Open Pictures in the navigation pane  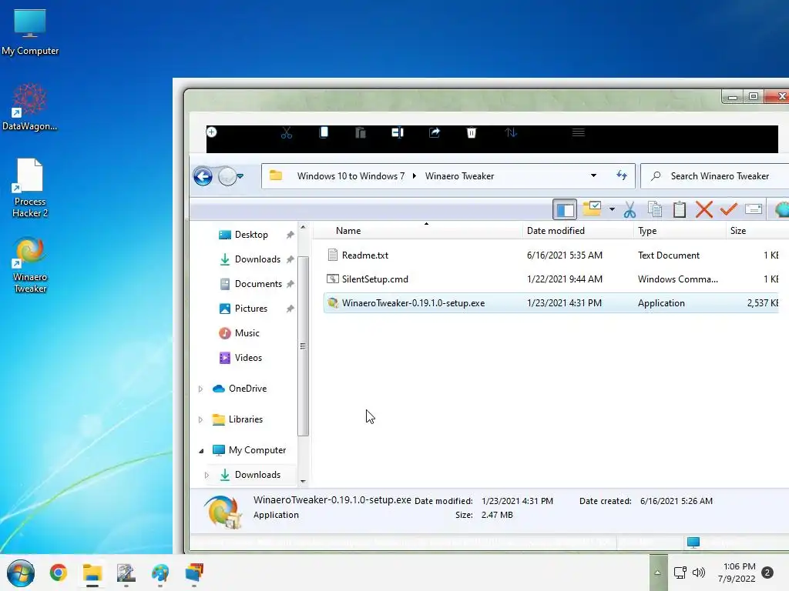(x=250, y=309)
